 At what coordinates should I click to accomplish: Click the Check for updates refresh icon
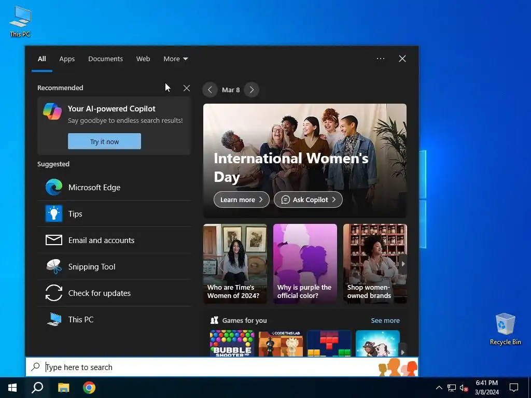(x=54, y=293)
